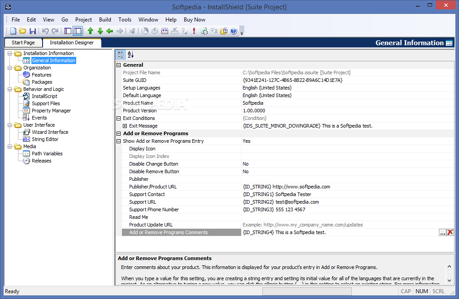This screenshot has height=299, width=459.
Task: Open project using the folder toolbar icon
Action: coord(23,31)
